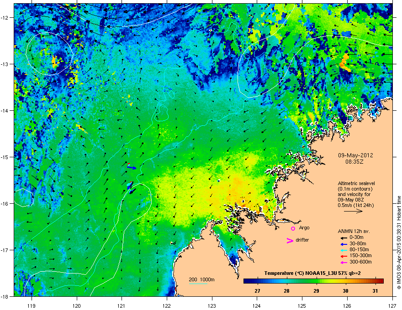
Task: Click the longitude 127 axis label
Action: (392, 305)
